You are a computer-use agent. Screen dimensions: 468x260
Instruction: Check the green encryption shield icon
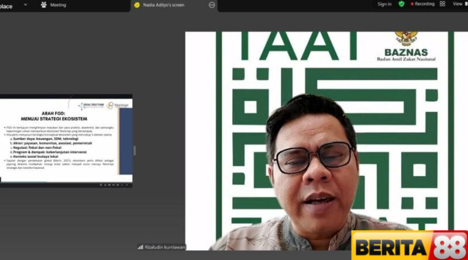click(401, 4)
